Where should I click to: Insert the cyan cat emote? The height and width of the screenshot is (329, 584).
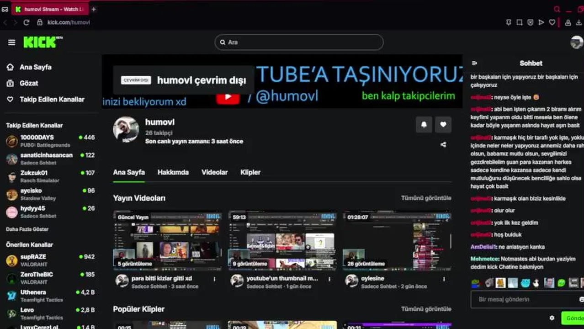pyautogui.click(x=525, y=283)
